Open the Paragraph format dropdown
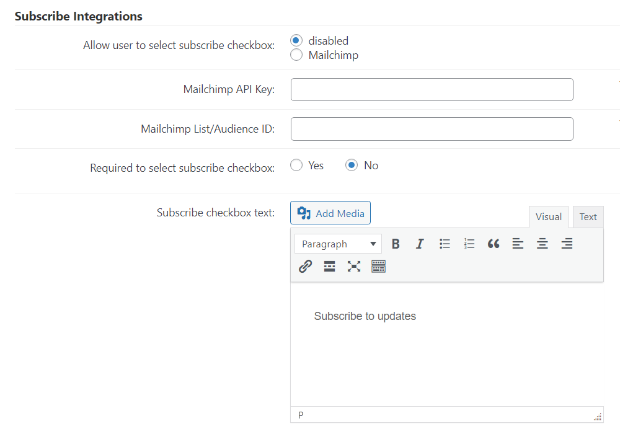The height and width of the screenshot is (434, 620). click(x=338, y=244)
